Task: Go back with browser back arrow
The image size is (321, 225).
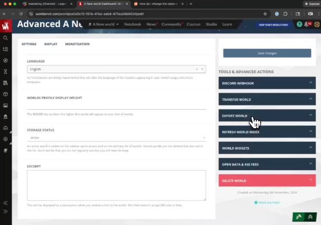Action: (x=4, y=14)
